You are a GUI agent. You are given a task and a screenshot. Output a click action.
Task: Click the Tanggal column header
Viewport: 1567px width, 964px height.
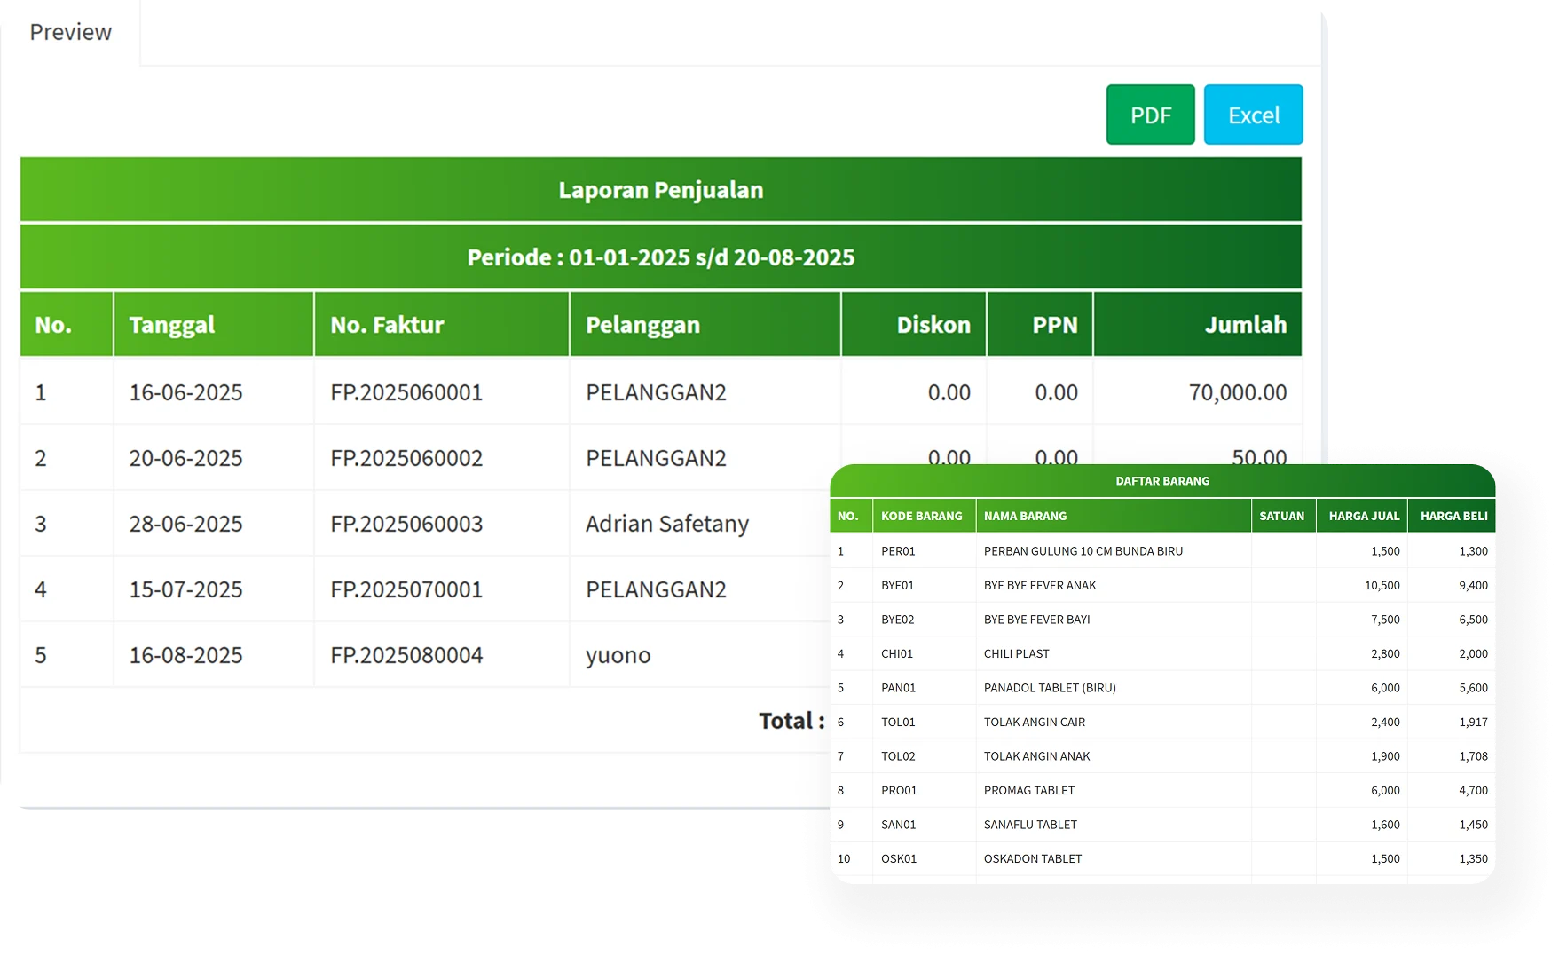point(172,325)
